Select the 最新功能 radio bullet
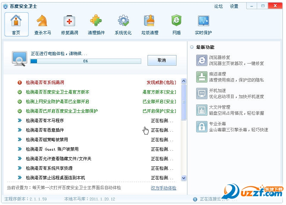This screenshot has width=286, height=205. coord(192,47)
